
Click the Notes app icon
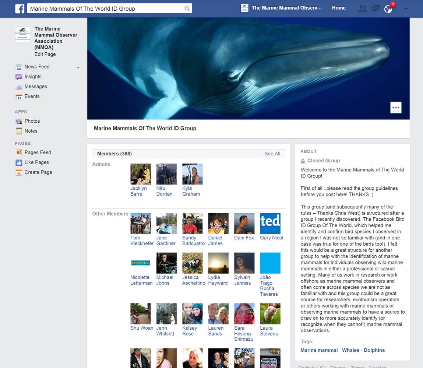(x=19, y=131)
